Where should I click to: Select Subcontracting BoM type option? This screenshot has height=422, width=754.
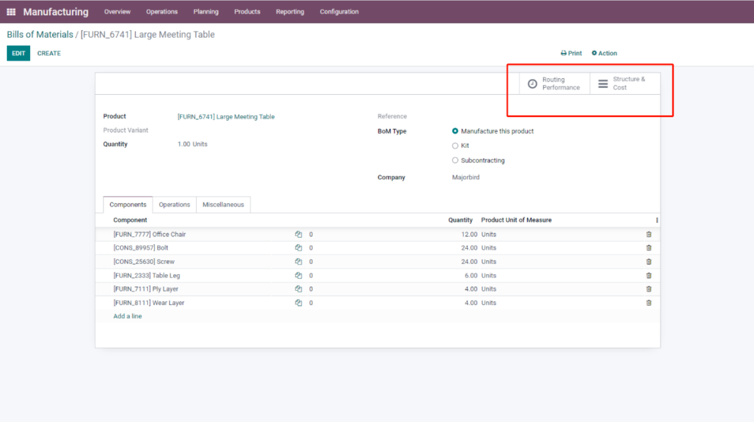[x=455, y=160]
